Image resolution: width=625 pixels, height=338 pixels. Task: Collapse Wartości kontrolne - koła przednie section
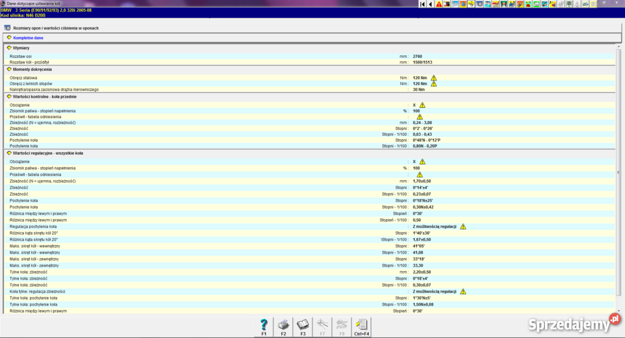pyautogui.click(x=9, y=96)
